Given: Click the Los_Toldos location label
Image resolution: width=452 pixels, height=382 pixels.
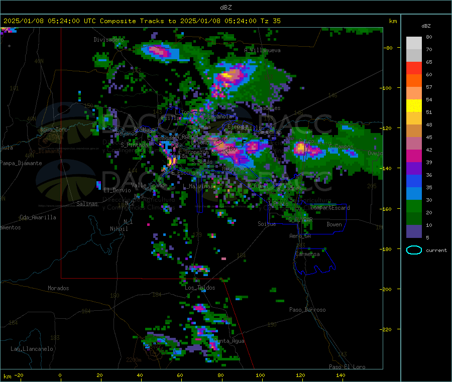Looking at the screenshot, I should pyautogui.click(x=200, y=288).
